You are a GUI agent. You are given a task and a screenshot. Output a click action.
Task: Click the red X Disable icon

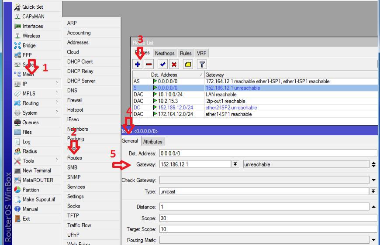tap(174, 64)
